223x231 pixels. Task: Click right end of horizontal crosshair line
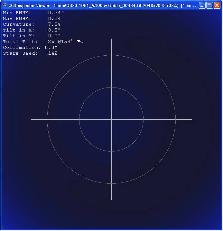191,119
